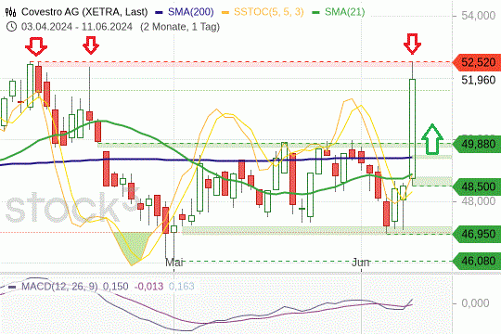Click the Jun month label on the time axis
The height and width of the screenshot is (334, 501).
coord(361,263)
